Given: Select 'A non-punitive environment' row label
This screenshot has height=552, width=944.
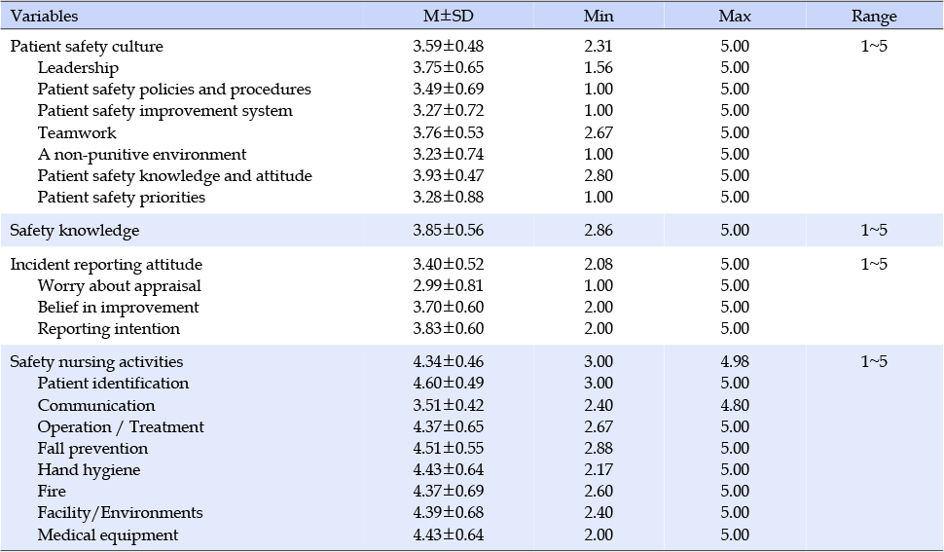Looking at the screenshot, I should [141, 154].
